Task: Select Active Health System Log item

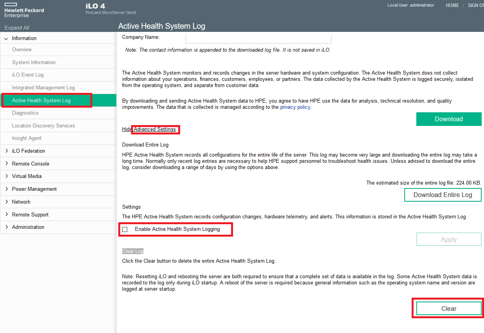Action: (x=58, y=100)
